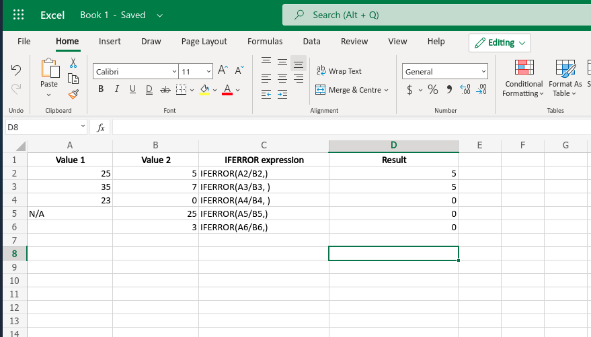Open Conditional Formatting menu
Image resolution: width=591 pixels, height=337 pixels.
[524, 79]
